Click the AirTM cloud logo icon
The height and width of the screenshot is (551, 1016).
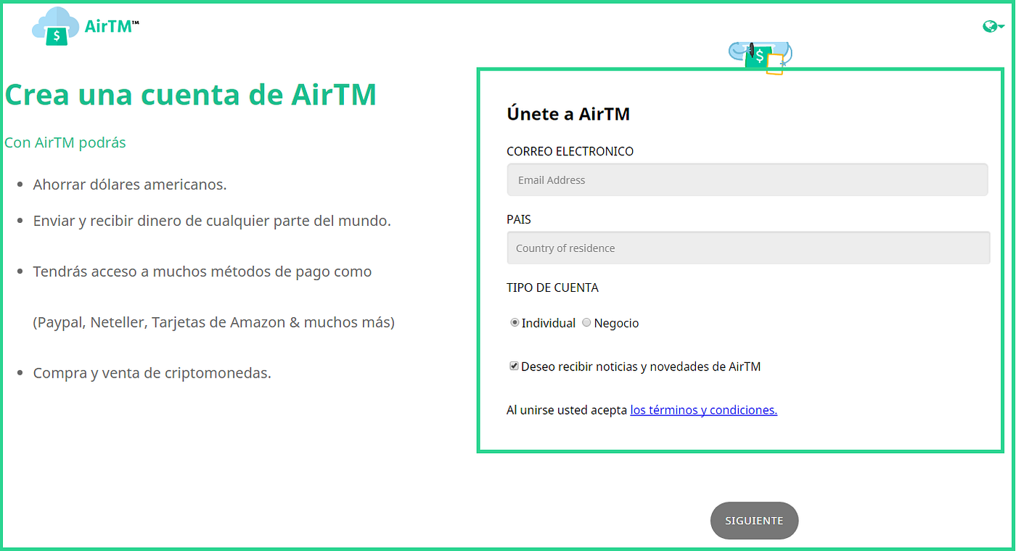56,26
